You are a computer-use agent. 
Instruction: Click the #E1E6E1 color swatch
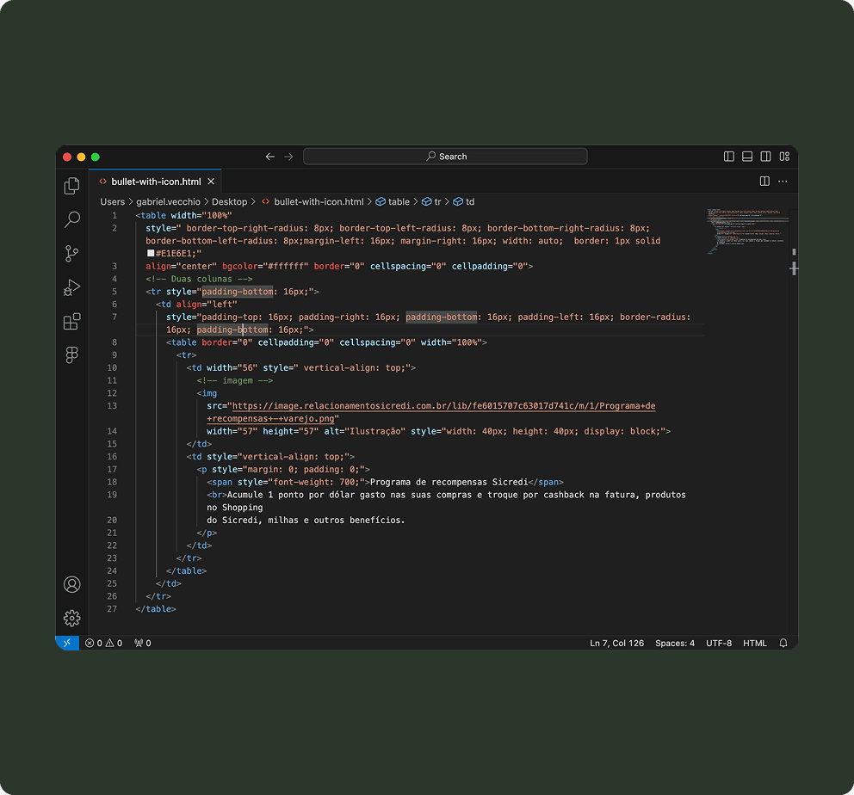151,254
